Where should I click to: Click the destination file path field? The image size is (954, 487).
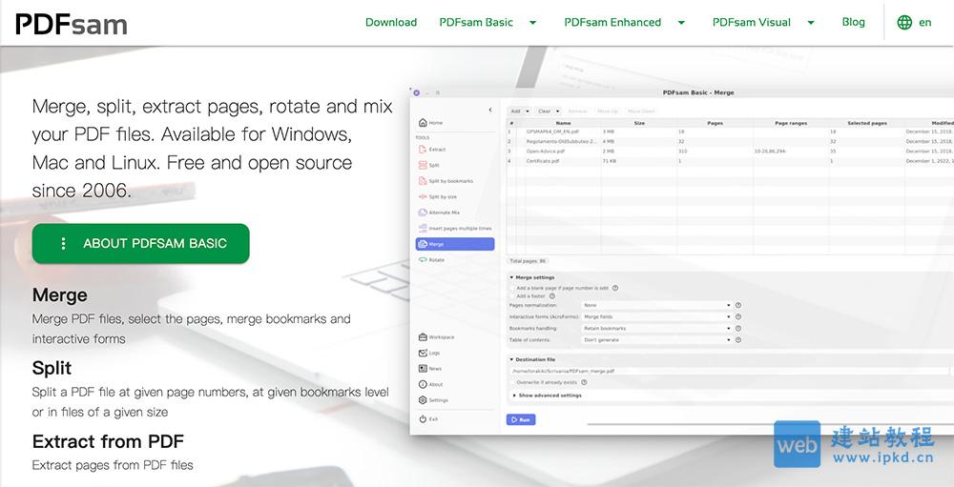725,371
